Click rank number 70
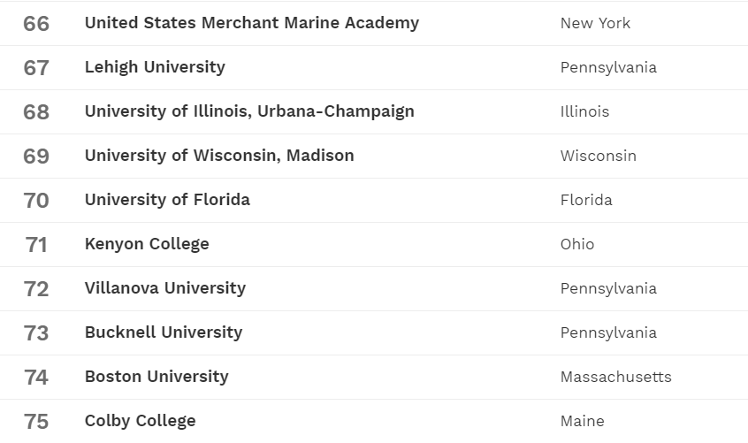Viewport: 748px width, 443px height. coord(36,201)
